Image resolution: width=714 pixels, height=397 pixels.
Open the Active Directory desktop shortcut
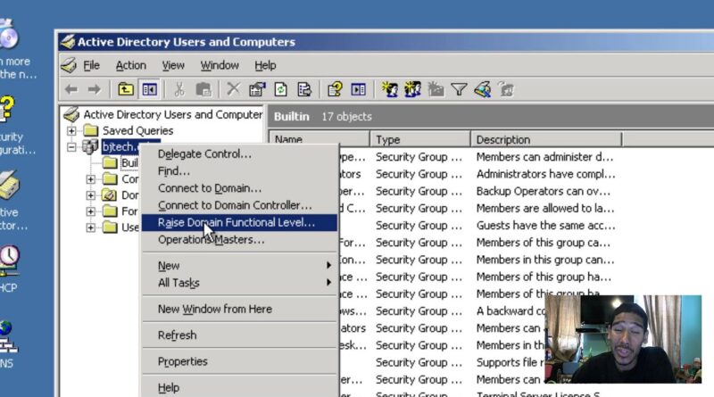coord(10,186)
